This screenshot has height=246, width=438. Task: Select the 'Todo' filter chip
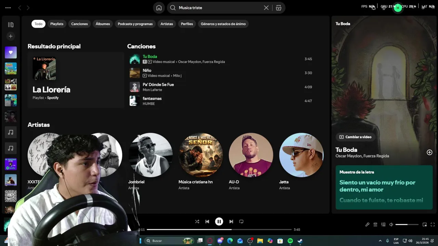click(38, 24)
